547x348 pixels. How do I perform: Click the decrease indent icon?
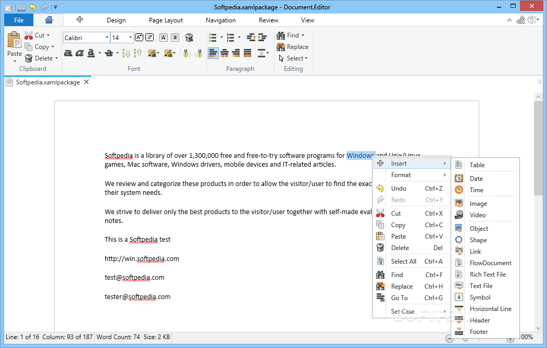tap(251, 38)
